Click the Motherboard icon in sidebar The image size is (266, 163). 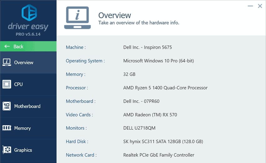click(7, 106)
